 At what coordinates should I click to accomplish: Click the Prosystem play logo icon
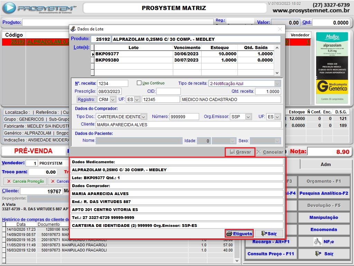pos(9,8)
